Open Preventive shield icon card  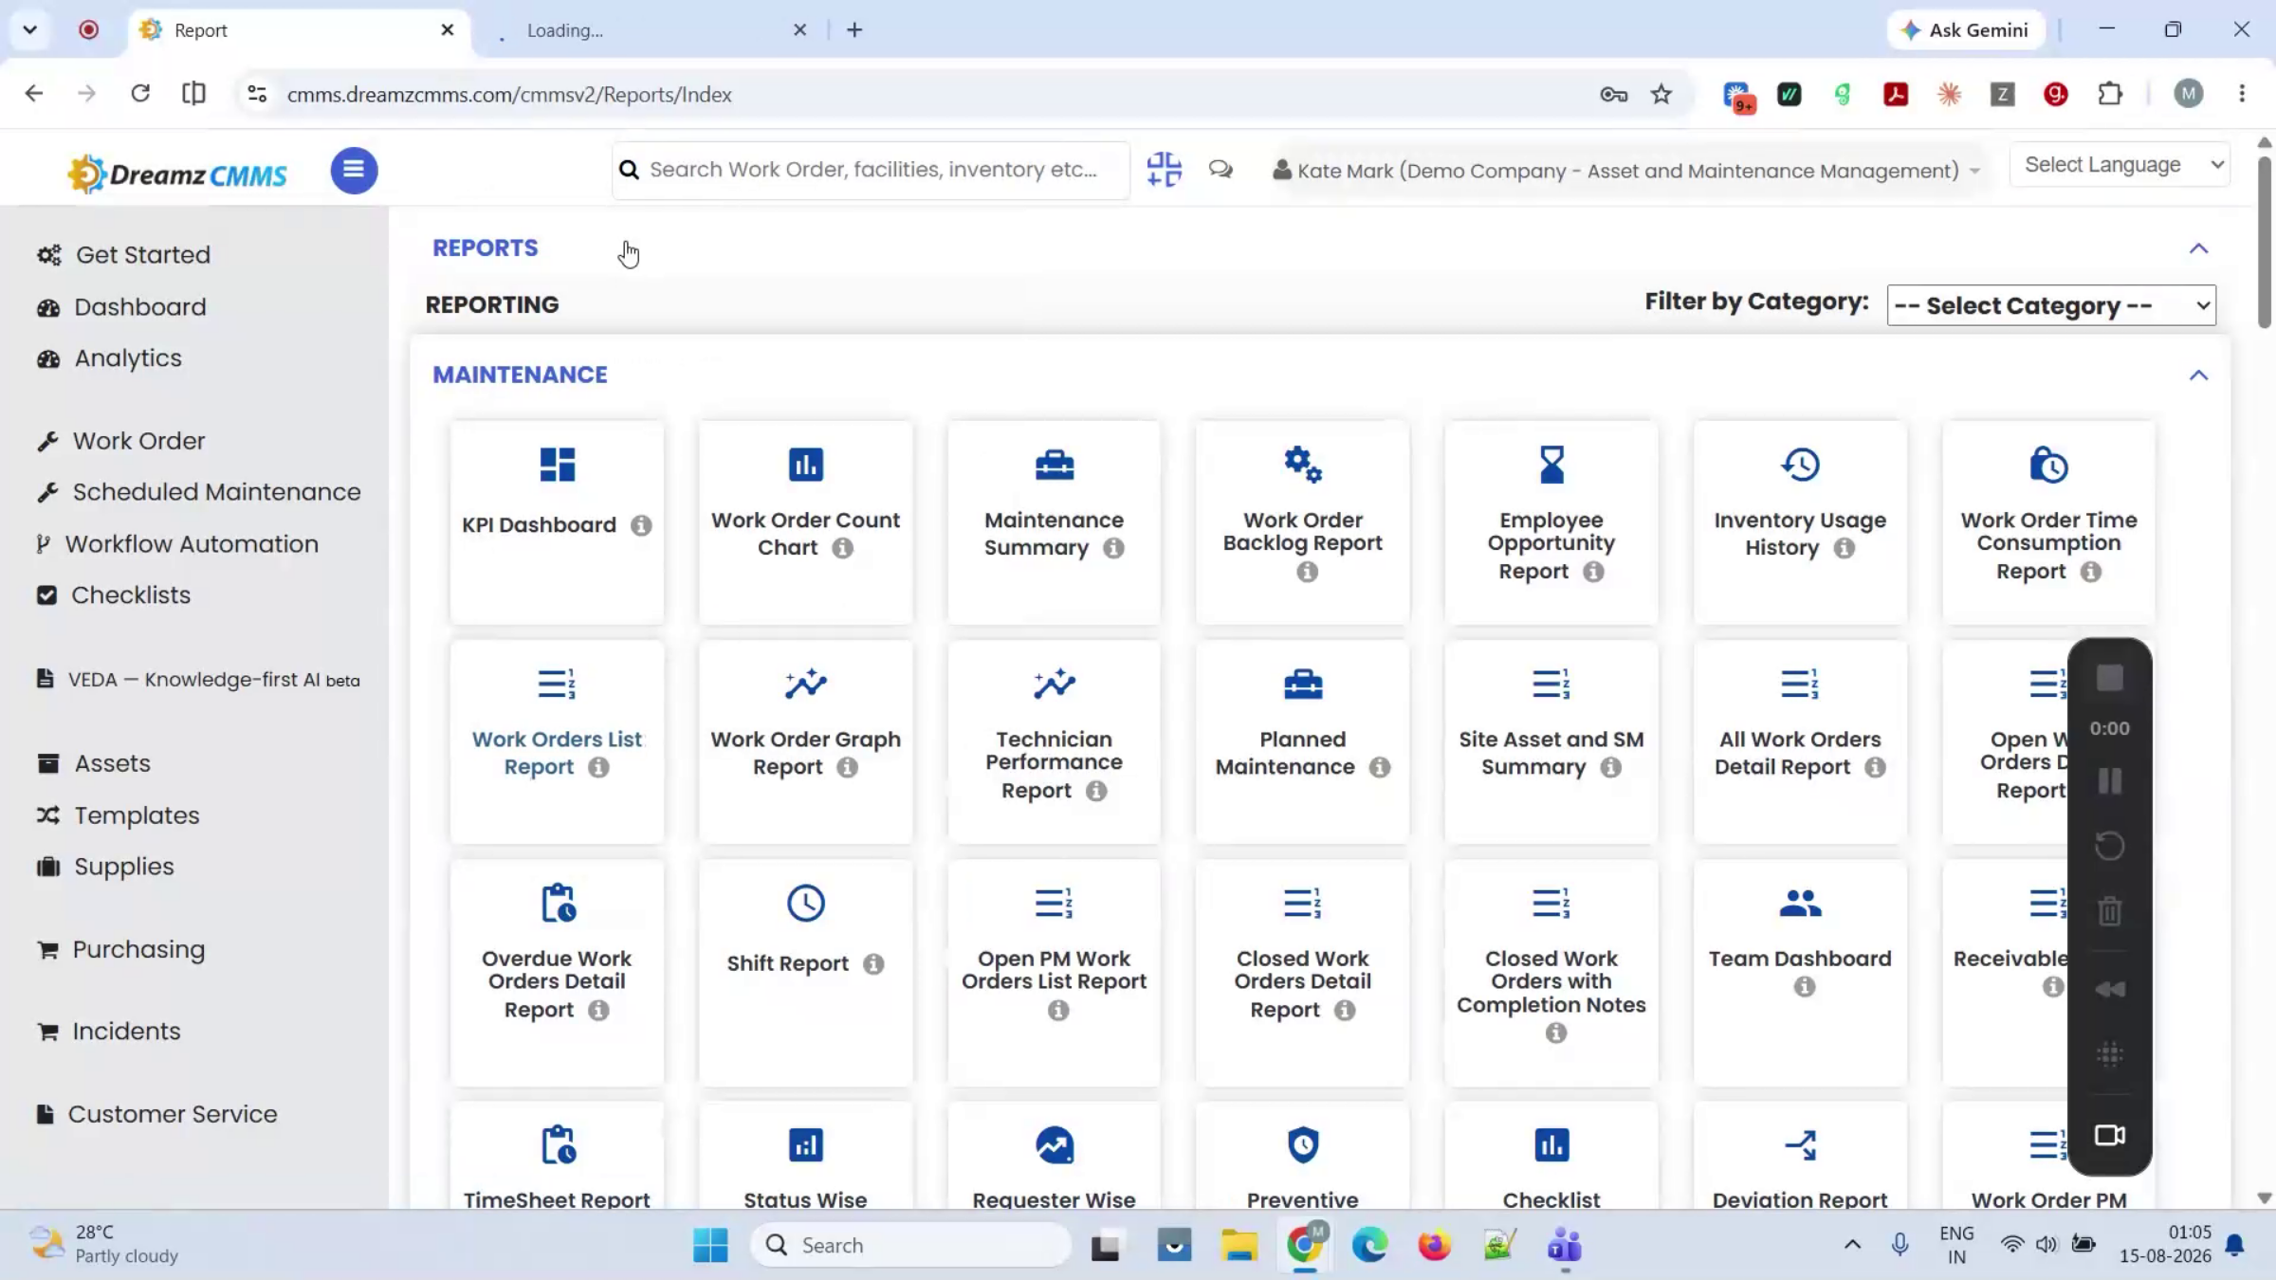1303,1144
